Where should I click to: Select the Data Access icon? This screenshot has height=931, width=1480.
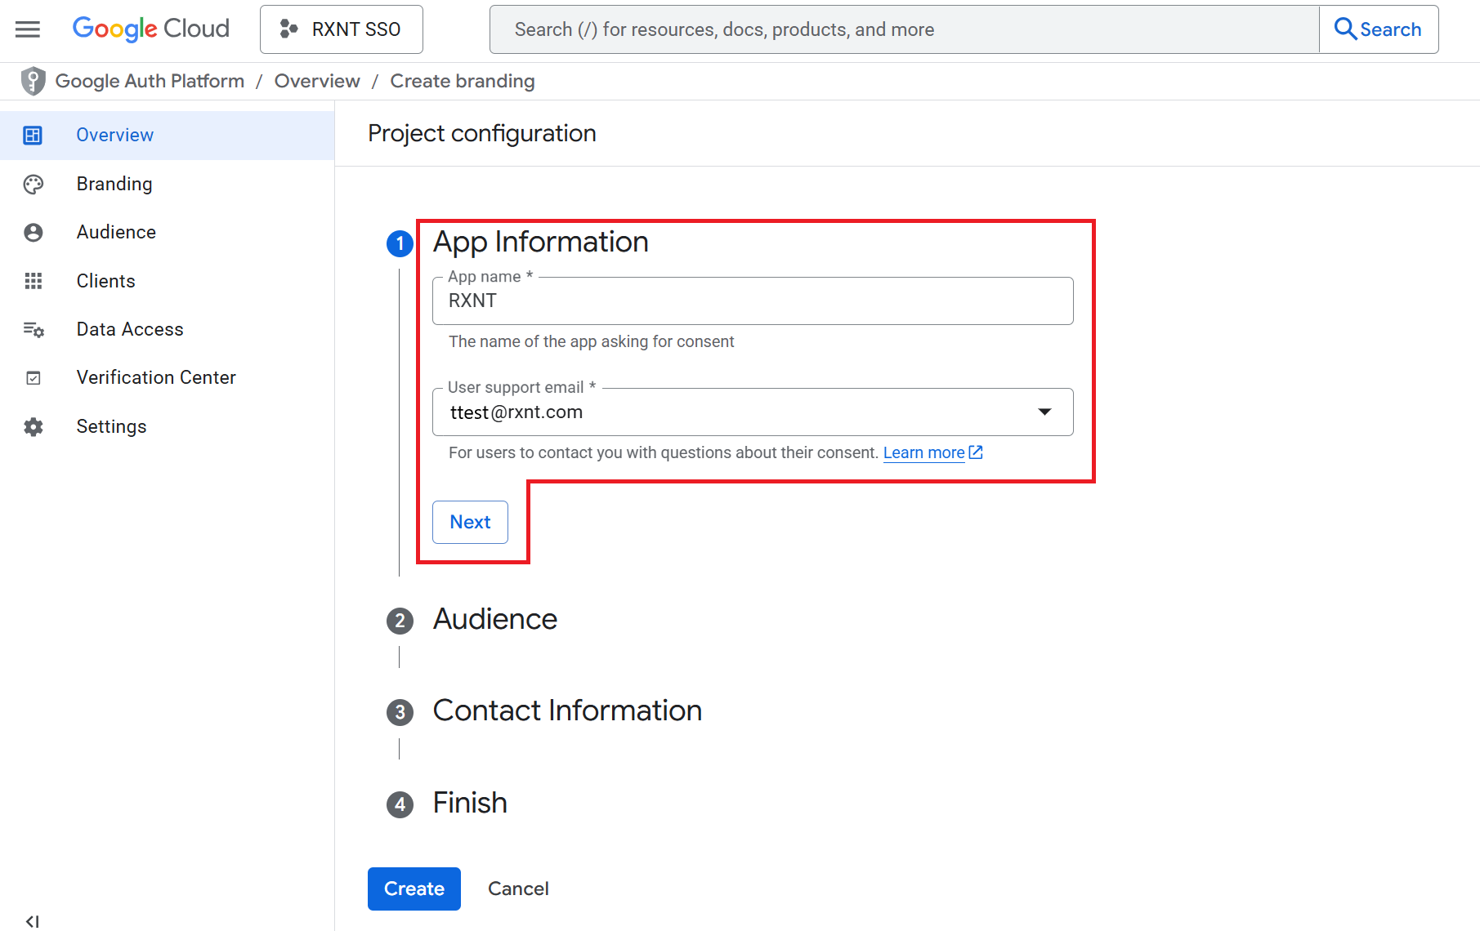click(x=33, y=329)
